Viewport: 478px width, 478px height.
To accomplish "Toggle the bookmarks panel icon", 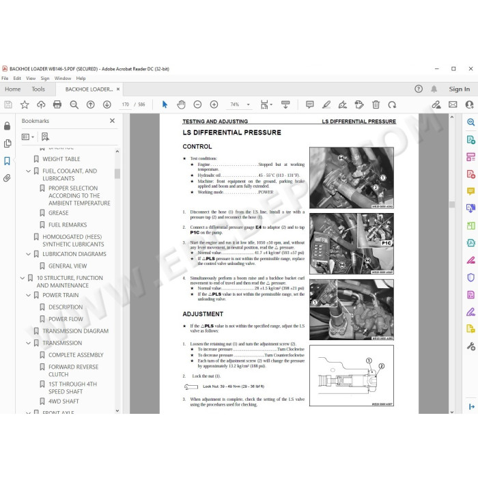I will [7, 160].
